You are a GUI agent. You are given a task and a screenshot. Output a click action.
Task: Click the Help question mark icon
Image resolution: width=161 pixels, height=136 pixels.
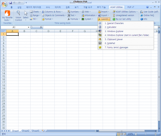(x=147, y=7)
